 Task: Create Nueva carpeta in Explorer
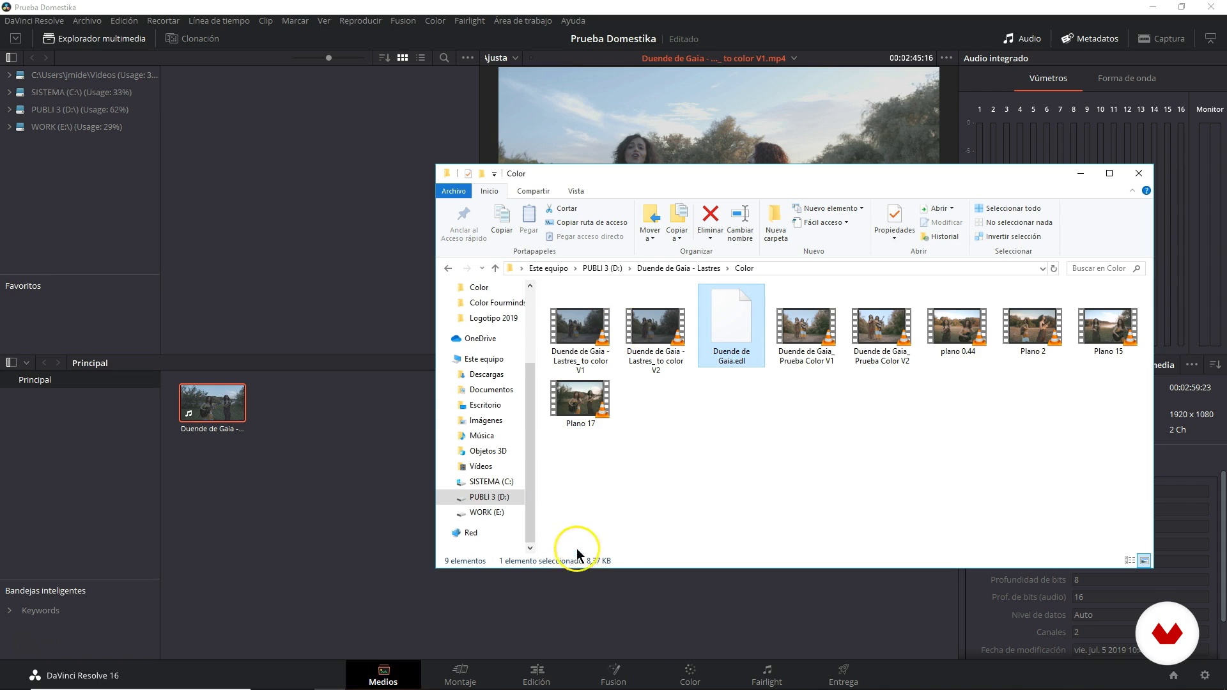pos(776,224)
